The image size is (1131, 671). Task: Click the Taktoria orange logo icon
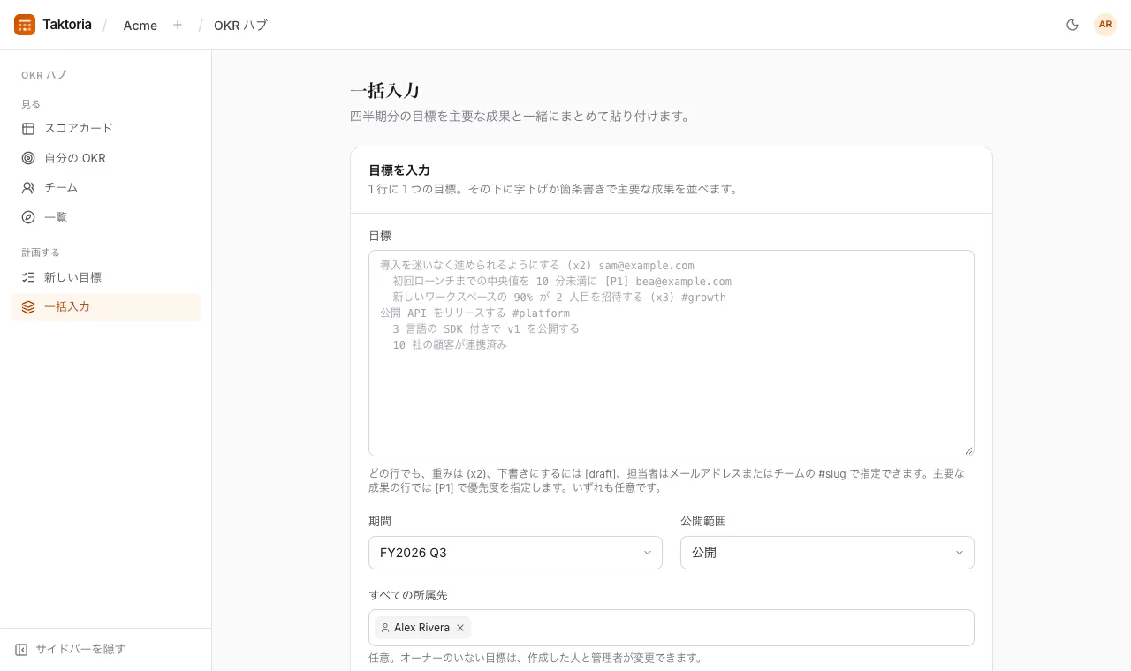25,25
